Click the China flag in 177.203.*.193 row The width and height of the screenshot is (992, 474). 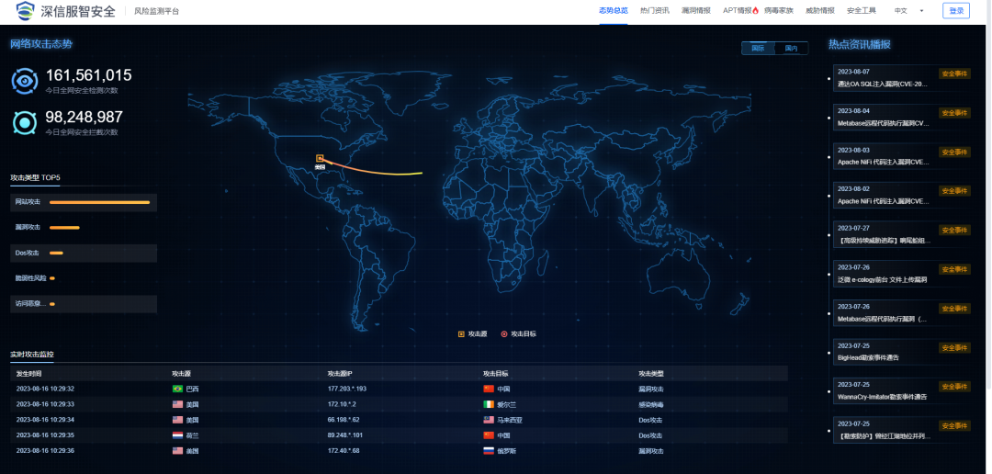coord(488,389)
